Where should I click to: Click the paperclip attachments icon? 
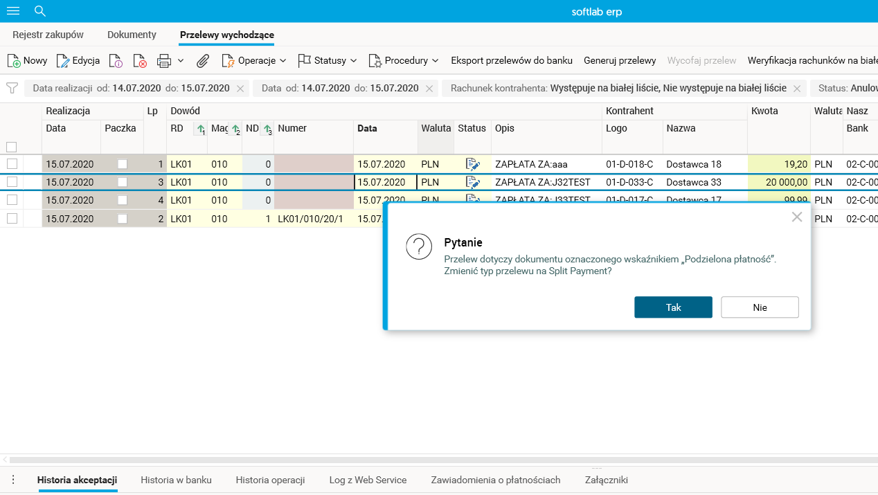[203, 61]
